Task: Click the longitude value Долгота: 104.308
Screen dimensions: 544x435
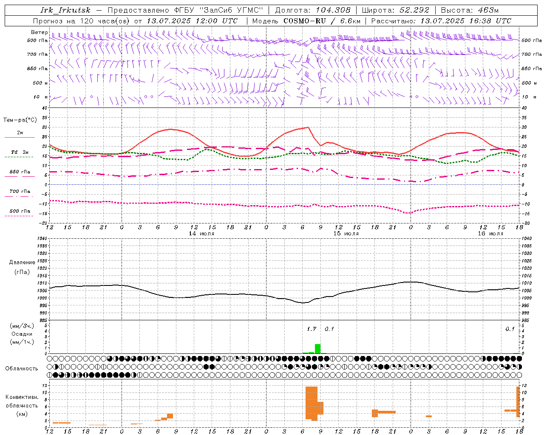Action: point(313,10)
